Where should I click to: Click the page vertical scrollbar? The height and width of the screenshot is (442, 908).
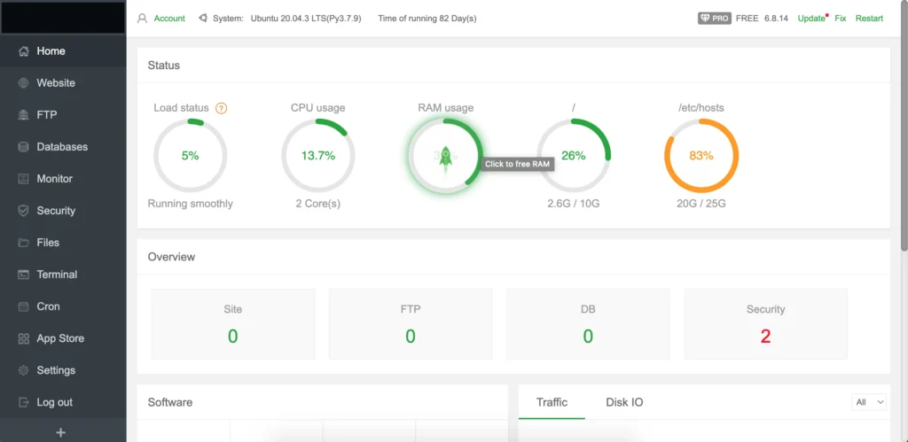click(x=904, y=128)
